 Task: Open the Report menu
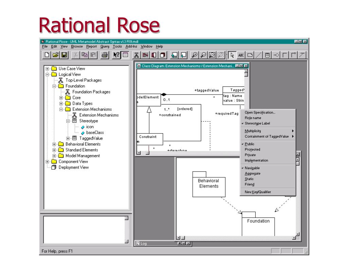(91, 46)
